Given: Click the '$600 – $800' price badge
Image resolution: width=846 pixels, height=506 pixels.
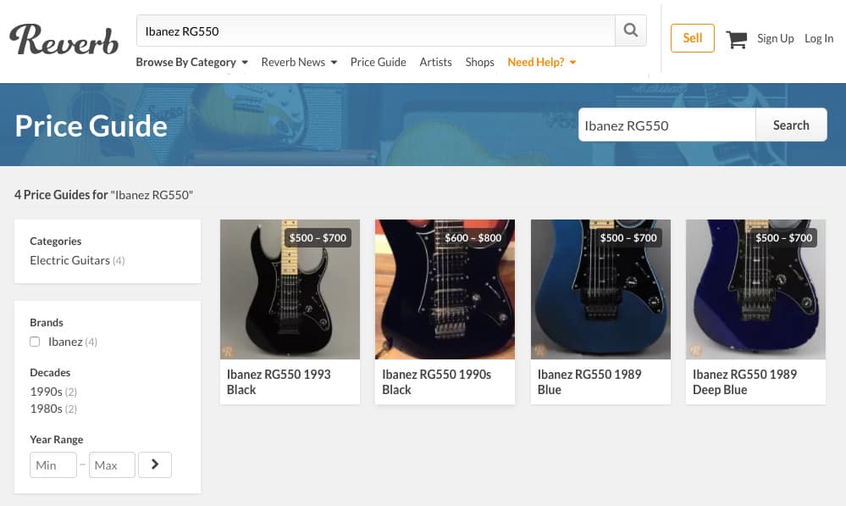Looking at the screenshot, I should pos(473,237).
